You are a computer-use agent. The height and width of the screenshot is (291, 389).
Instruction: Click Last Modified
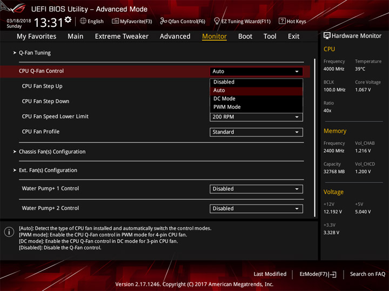(270, 274)
